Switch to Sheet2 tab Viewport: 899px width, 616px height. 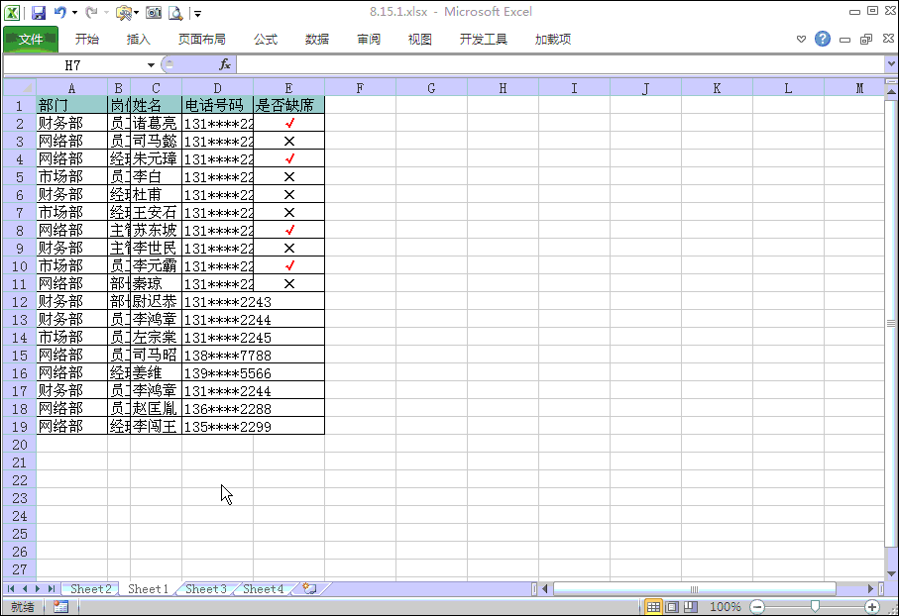90,588
